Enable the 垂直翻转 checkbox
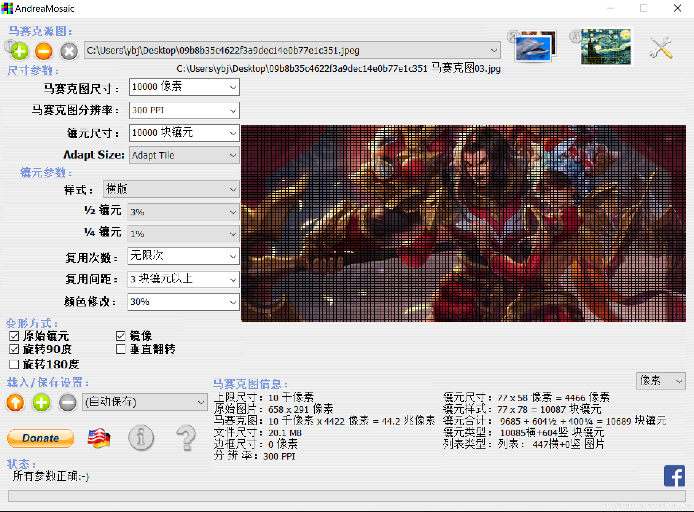Viewport: 694px width, 512px height. coord(121,349)
